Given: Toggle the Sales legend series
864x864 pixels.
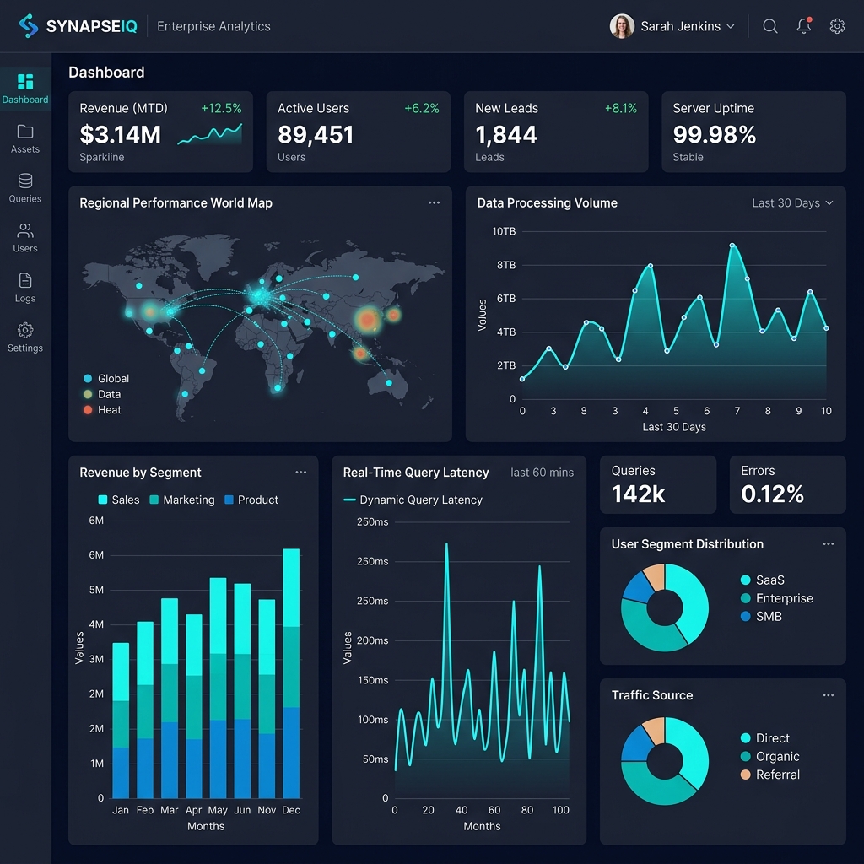Looking at the screenshot, I should (x=118, y=499).
